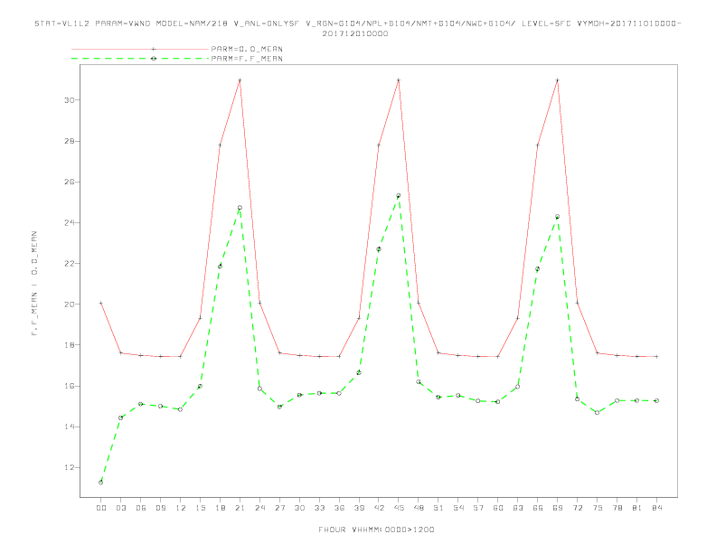Click the red O.O_MEAN peak marker at hour 21
The height and width of the screenshot is (553, 716).
pos(240,80)
